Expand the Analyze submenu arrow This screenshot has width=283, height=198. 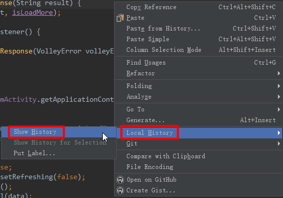279,97
